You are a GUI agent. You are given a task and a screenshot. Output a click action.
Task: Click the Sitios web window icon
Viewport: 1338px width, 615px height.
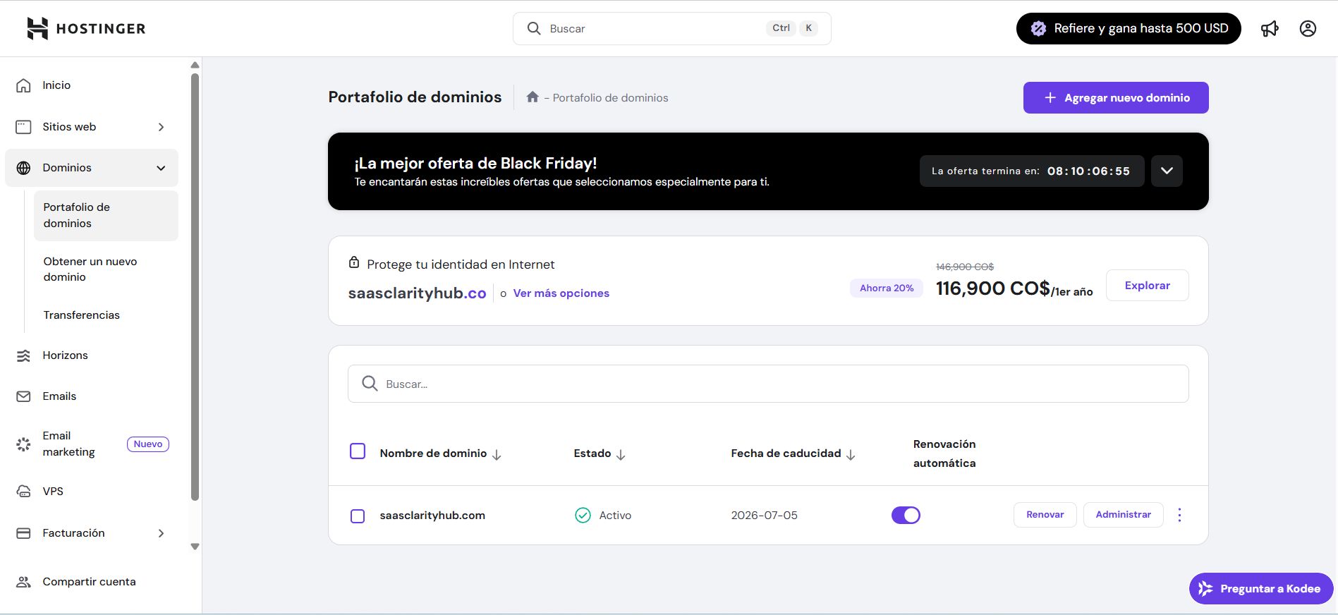click(x=23, y=127)
